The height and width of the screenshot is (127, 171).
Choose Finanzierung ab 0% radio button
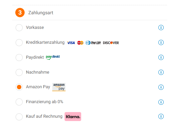(19, 102)
